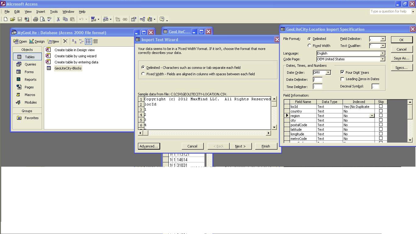
Task: Click the Undo arrow icon
Action: 81,19
